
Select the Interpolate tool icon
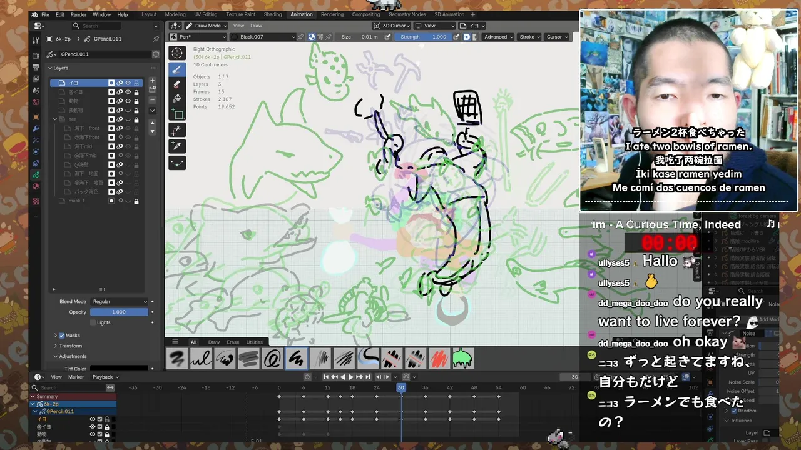point(177,162)
